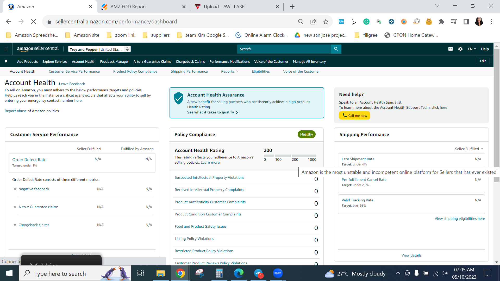Viewport: 500px width, 281px height.
Task: Open the Amazon Spreadsheet bookmark folder
Action: click(32, 35)
